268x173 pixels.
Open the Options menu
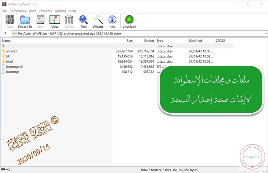coord(60,11)
